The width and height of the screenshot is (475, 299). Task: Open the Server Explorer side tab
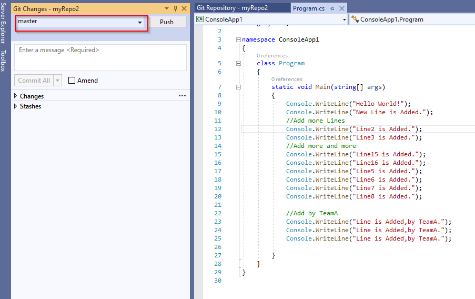[x=3, y=23]
